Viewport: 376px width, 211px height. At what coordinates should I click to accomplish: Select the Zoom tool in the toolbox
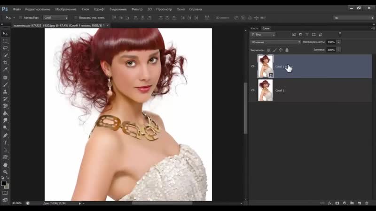[x=5, y=172]
